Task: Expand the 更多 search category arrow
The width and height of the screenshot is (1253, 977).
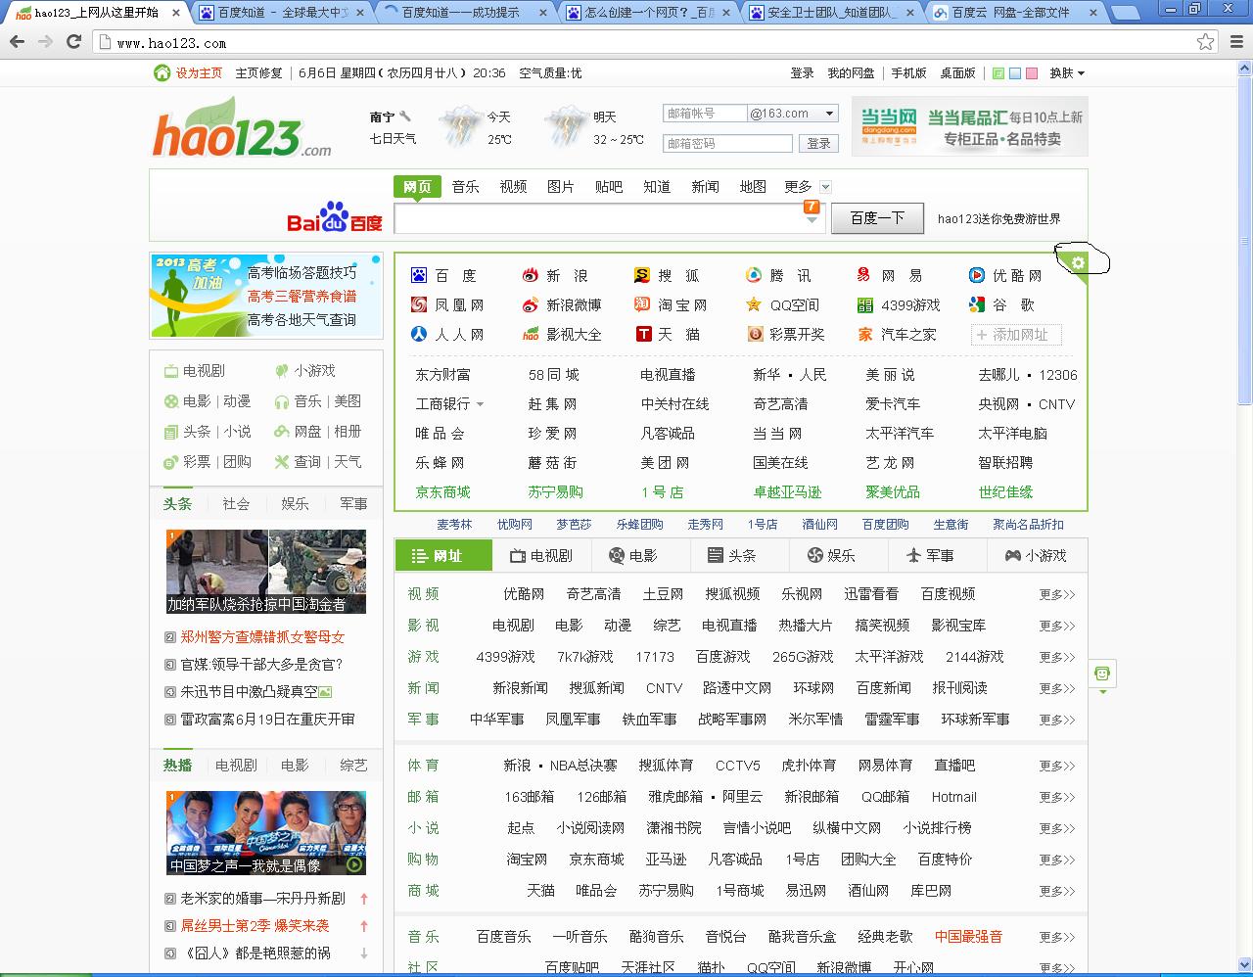Action: [825, 187]
